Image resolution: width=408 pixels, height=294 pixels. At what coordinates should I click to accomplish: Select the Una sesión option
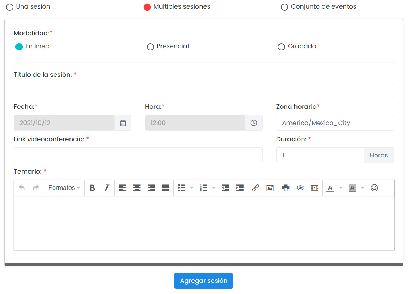[x=10, y=7]
